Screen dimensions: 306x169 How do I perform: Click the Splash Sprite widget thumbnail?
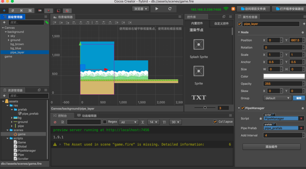(x=199, y=44)
